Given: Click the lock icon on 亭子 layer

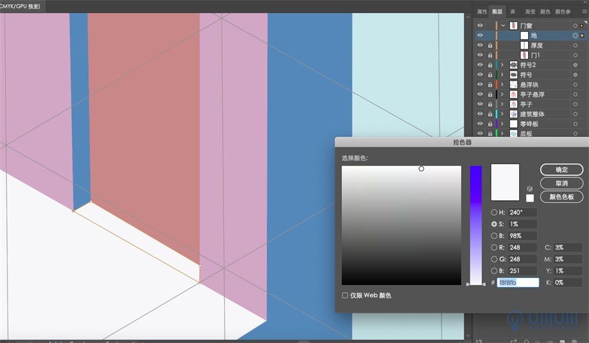Looking at the screenshot, I should point(489,104).
